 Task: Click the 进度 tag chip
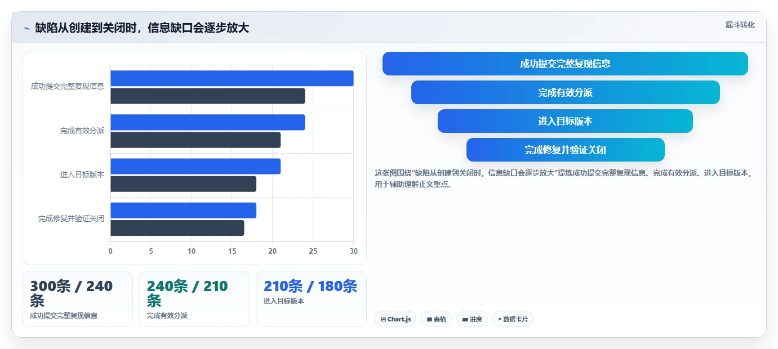pos(472,319)
